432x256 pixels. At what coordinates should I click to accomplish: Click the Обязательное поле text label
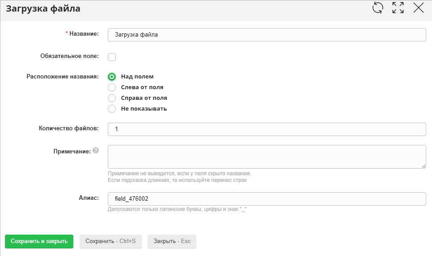69,57
